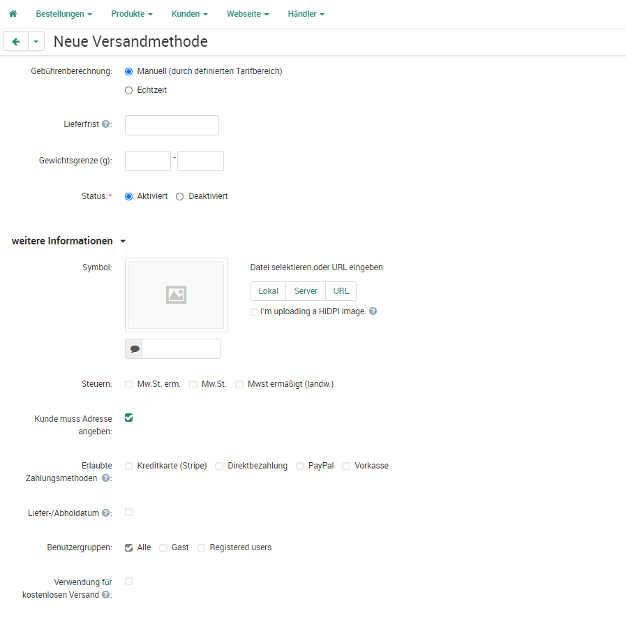Set status to Deaktiviert
This screenshot has height=641, width=626.
click(180, 197)
